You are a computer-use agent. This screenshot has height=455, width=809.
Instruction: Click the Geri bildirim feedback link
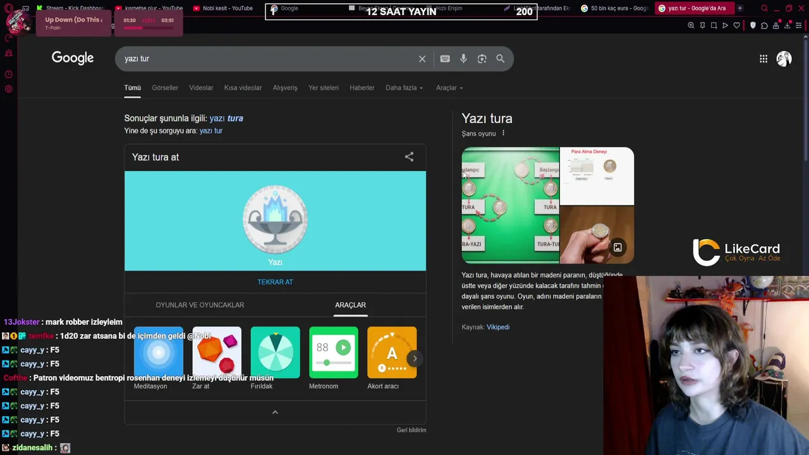[411, 430]
